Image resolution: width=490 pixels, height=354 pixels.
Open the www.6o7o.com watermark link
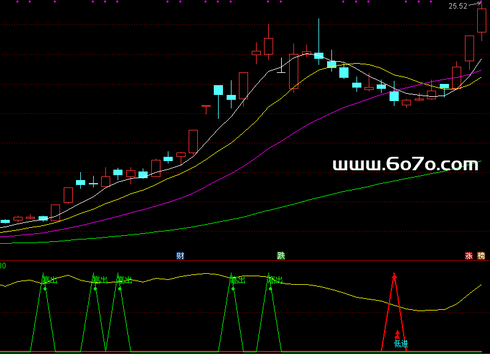[405, 164]
